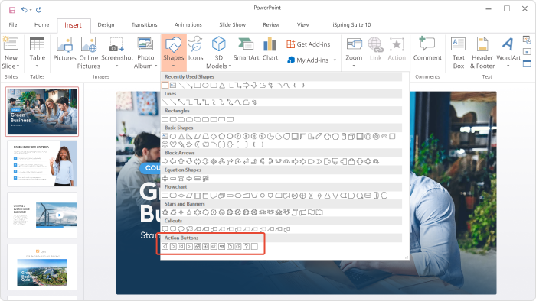The height and width of the screenshot is (301, 536).
Task: Select the first Flowchart Process shape
Action: [165, 196]
